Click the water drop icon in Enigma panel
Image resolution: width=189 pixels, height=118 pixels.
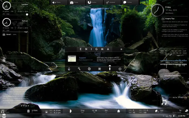(69, 69)
